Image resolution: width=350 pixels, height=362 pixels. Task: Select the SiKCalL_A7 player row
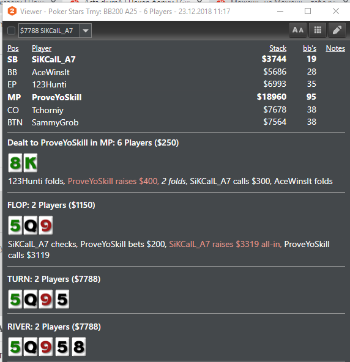176,59
